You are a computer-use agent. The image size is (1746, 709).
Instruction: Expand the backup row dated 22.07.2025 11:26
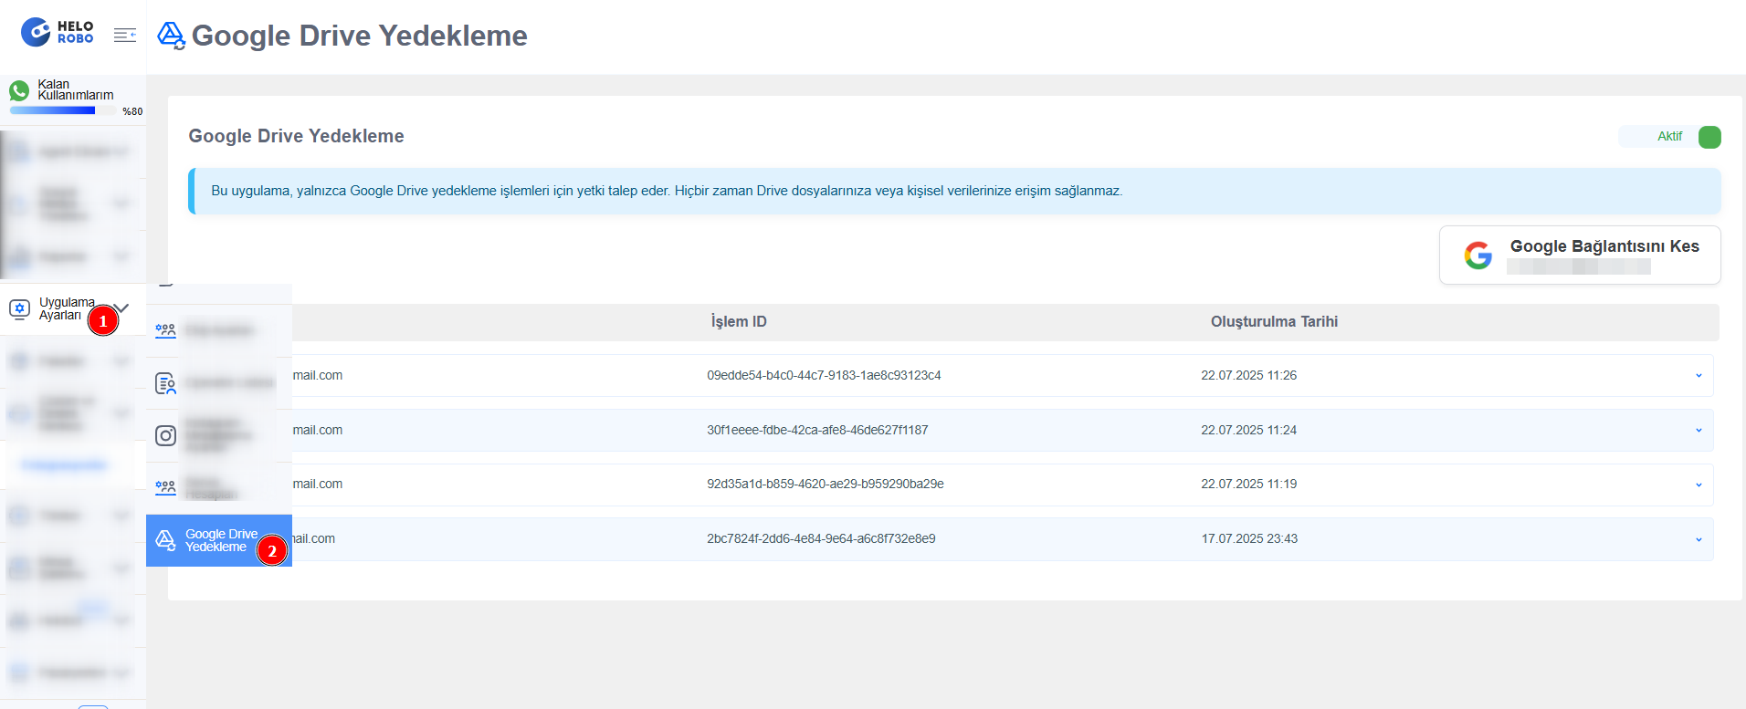[x=1699, y=376]
